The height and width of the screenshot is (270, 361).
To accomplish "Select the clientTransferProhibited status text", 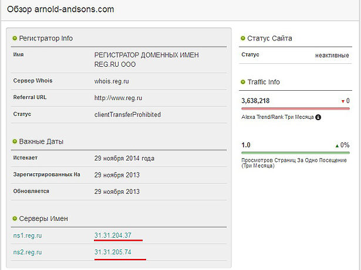I will coord(127,114).
